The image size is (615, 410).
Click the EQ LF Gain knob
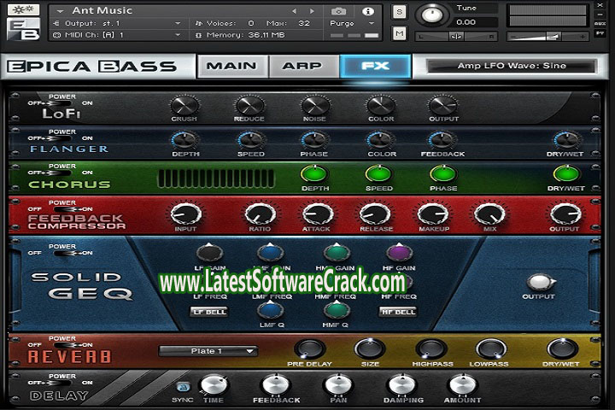(210, 253)
